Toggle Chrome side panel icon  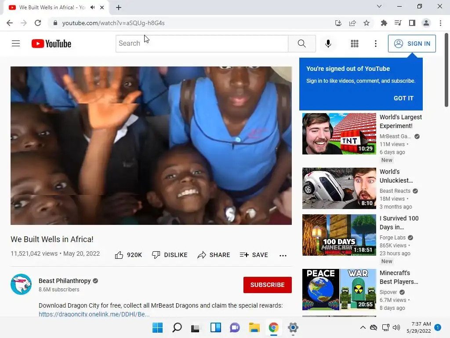(412, 23)
